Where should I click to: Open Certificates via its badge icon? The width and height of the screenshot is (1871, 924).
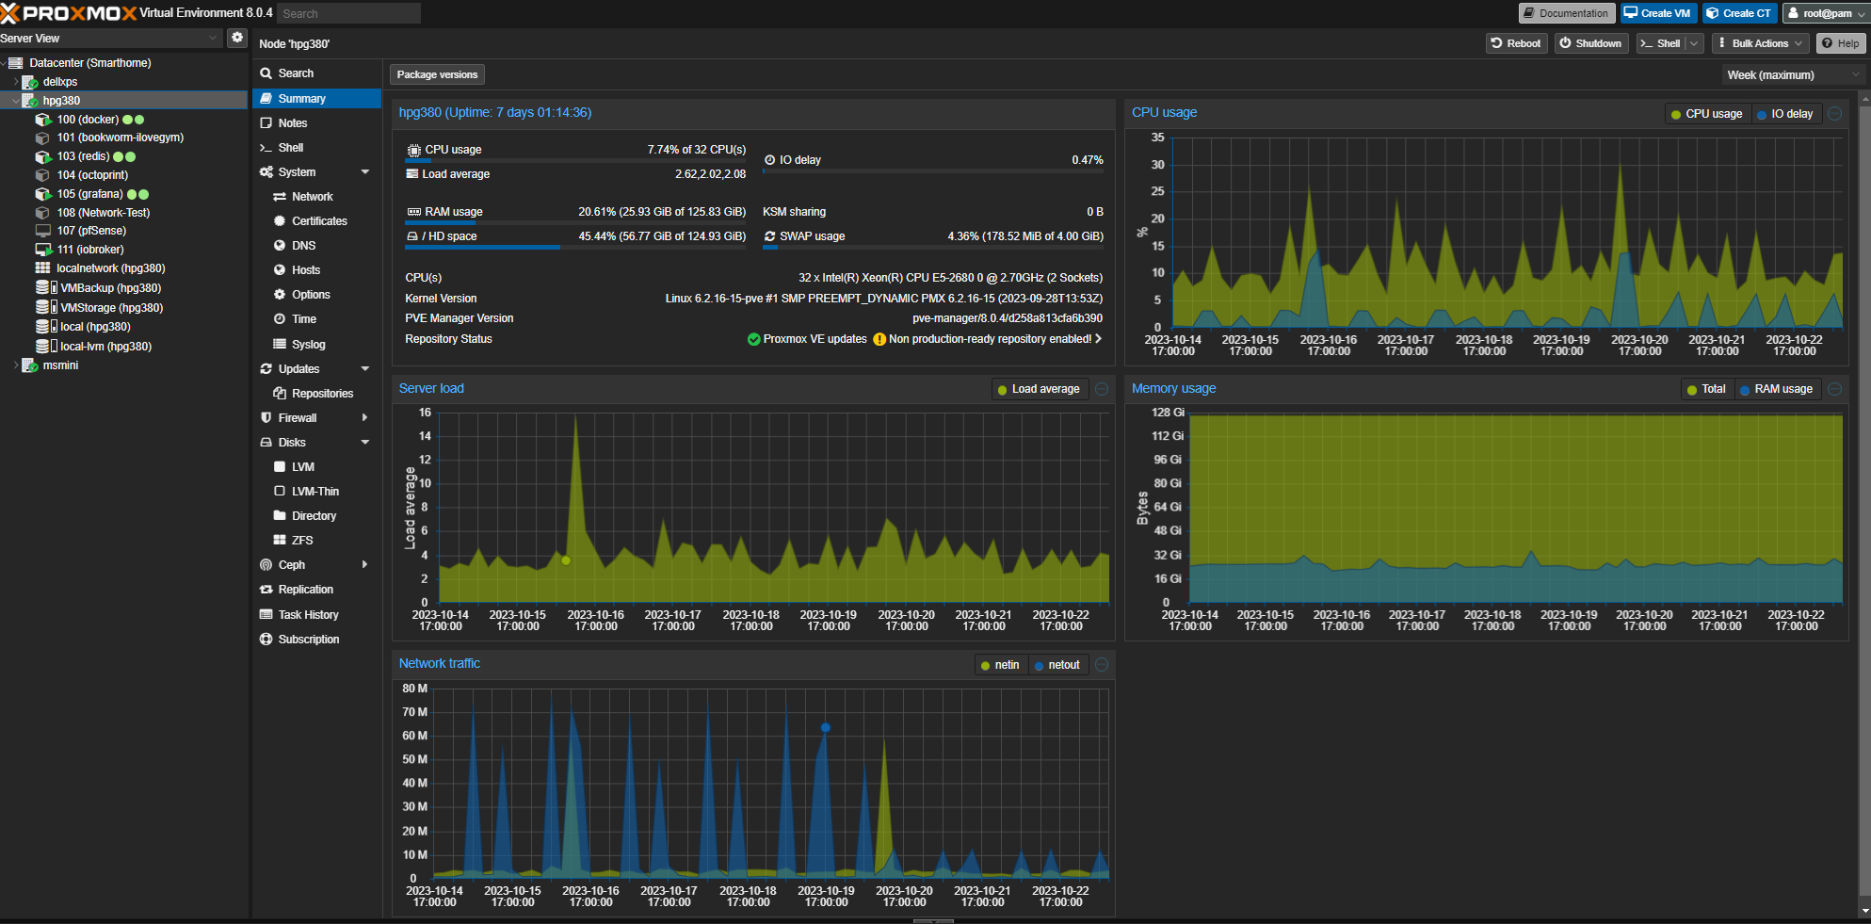(280, 221)
